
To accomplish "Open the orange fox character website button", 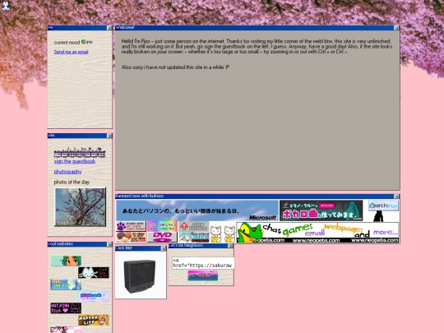I will click(x=94, y=320).
